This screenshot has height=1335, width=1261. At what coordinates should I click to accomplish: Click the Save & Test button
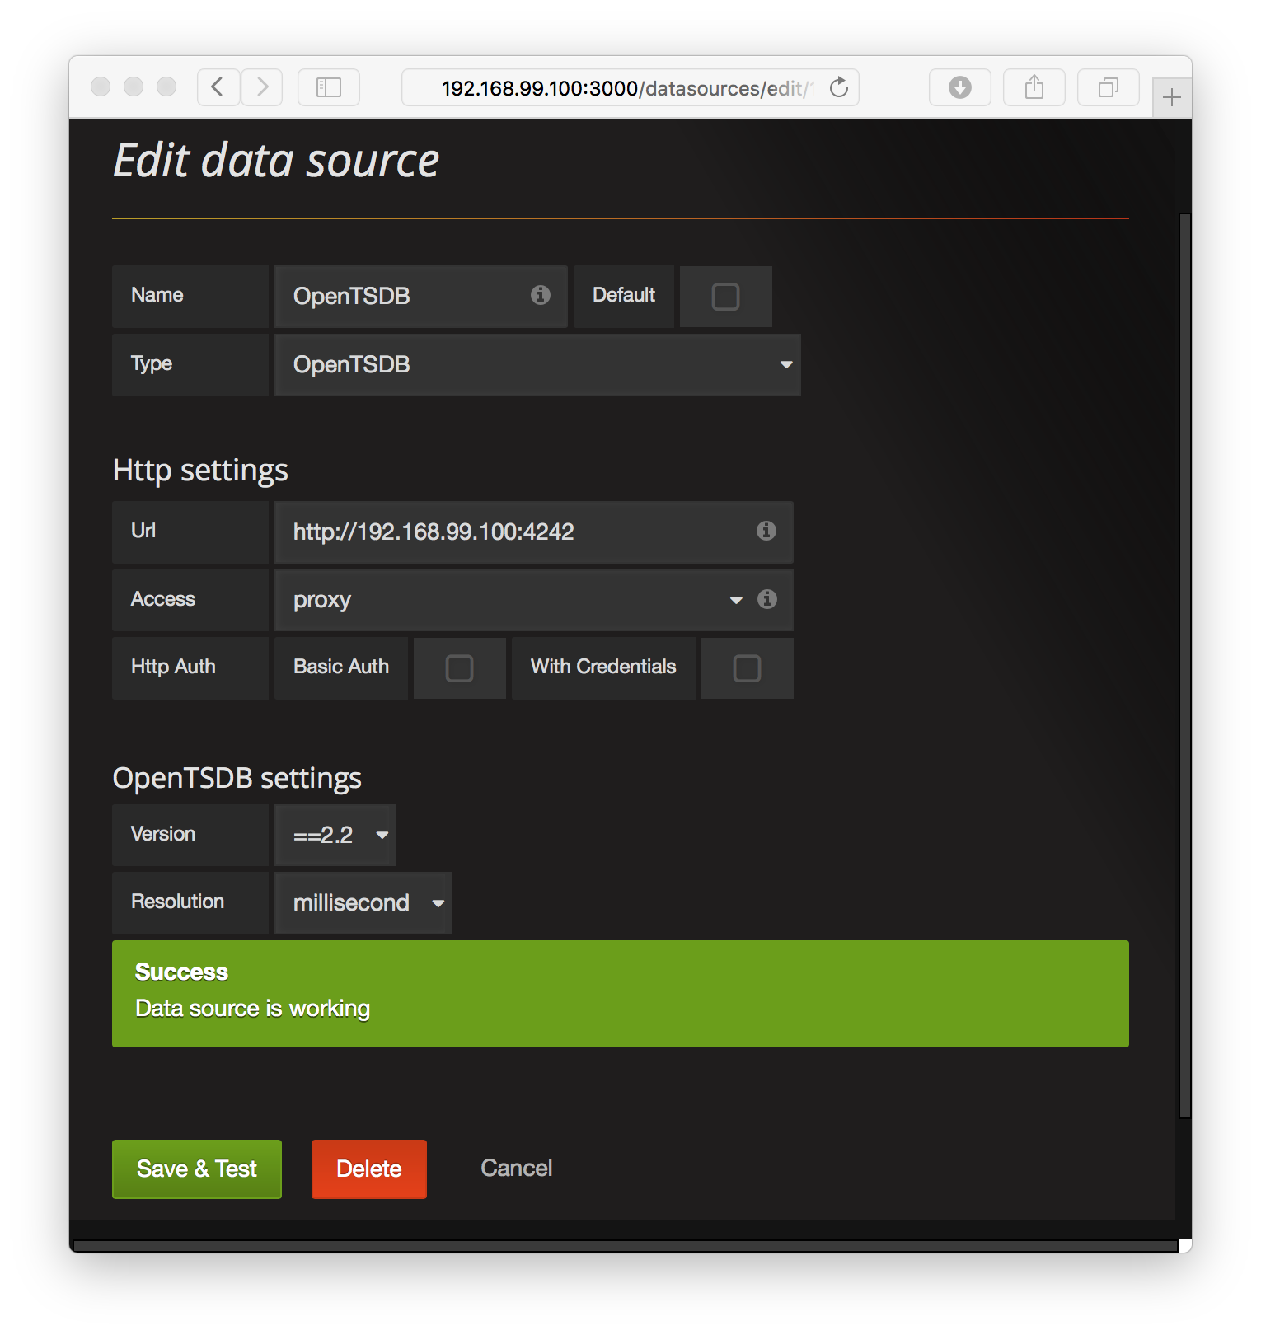click(x=197, y=1169)
